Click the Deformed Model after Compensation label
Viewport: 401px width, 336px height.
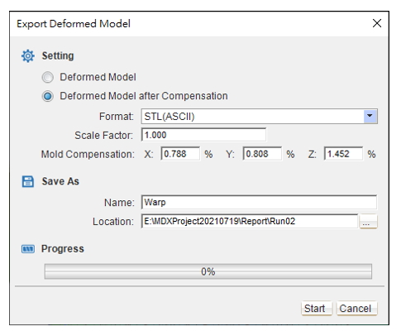144,96
